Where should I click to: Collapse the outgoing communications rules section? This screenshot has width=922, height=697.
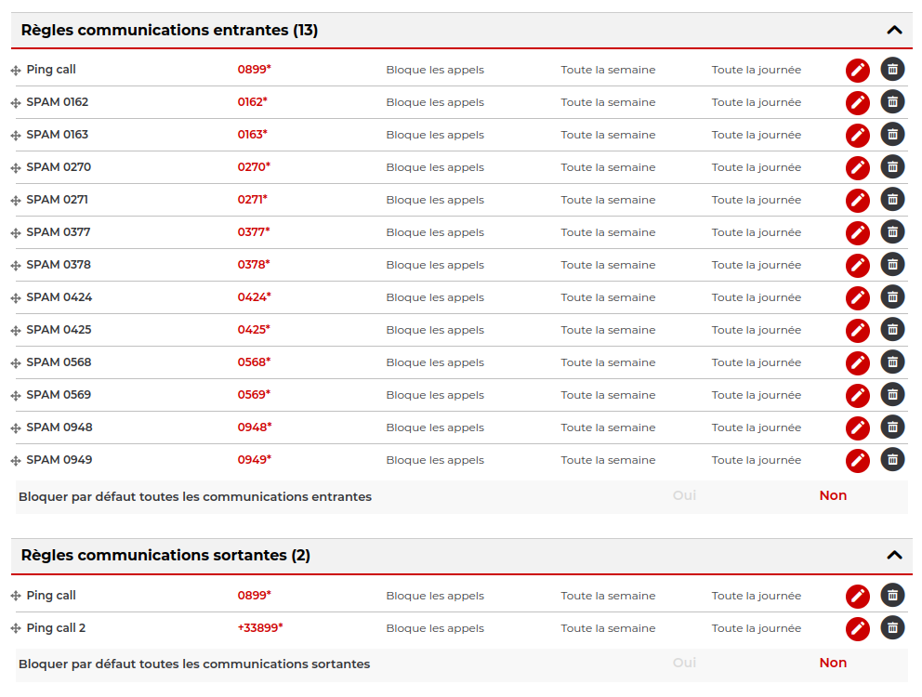point(894,556)
